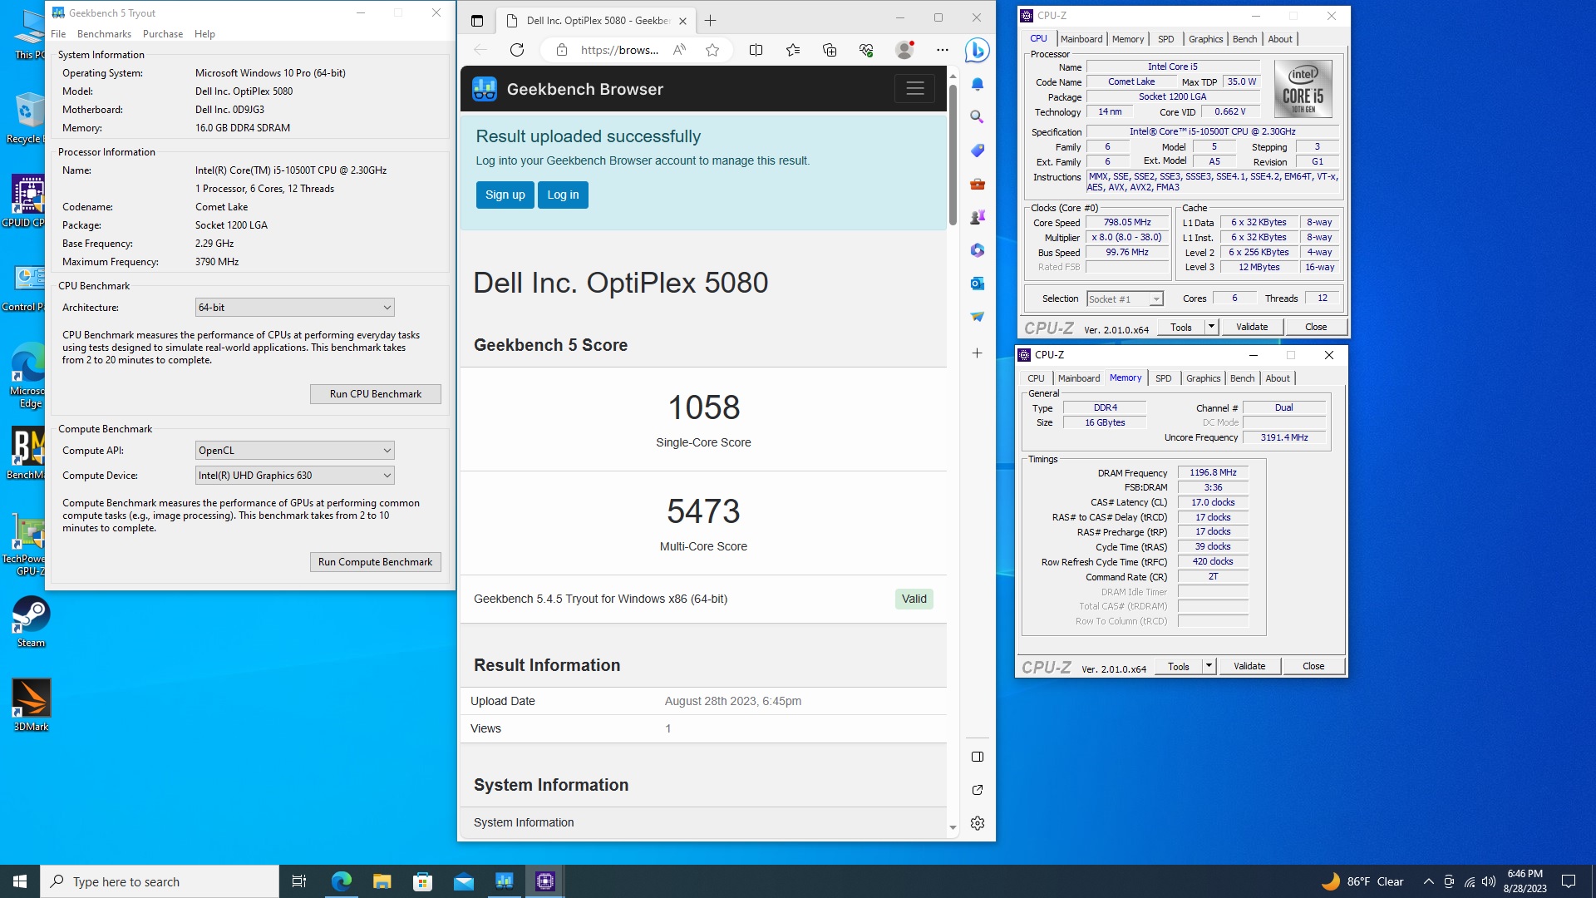This screenshot has height=898, width=1596.
Task: Expand the Compute Device dropdown
Action: pyautogui.click(x=294, y=476)
